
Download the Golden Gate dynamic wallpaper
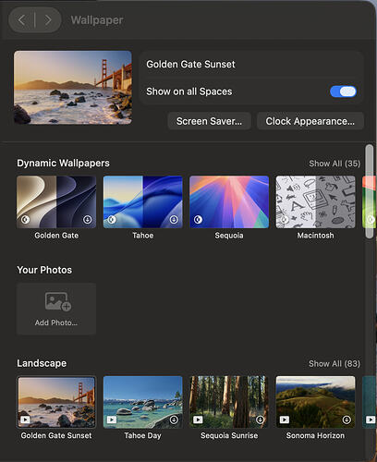[x=88, y=219]
